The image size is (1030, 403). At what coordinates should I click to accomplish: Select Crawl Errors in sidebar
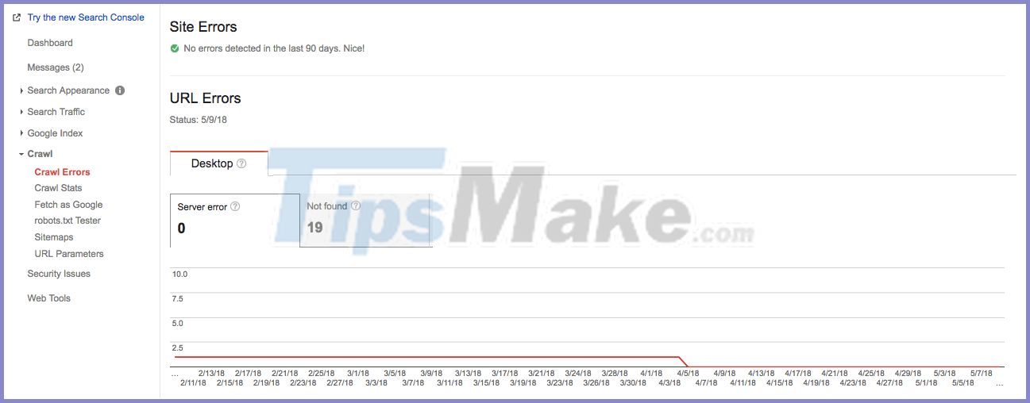click(63, 172)
